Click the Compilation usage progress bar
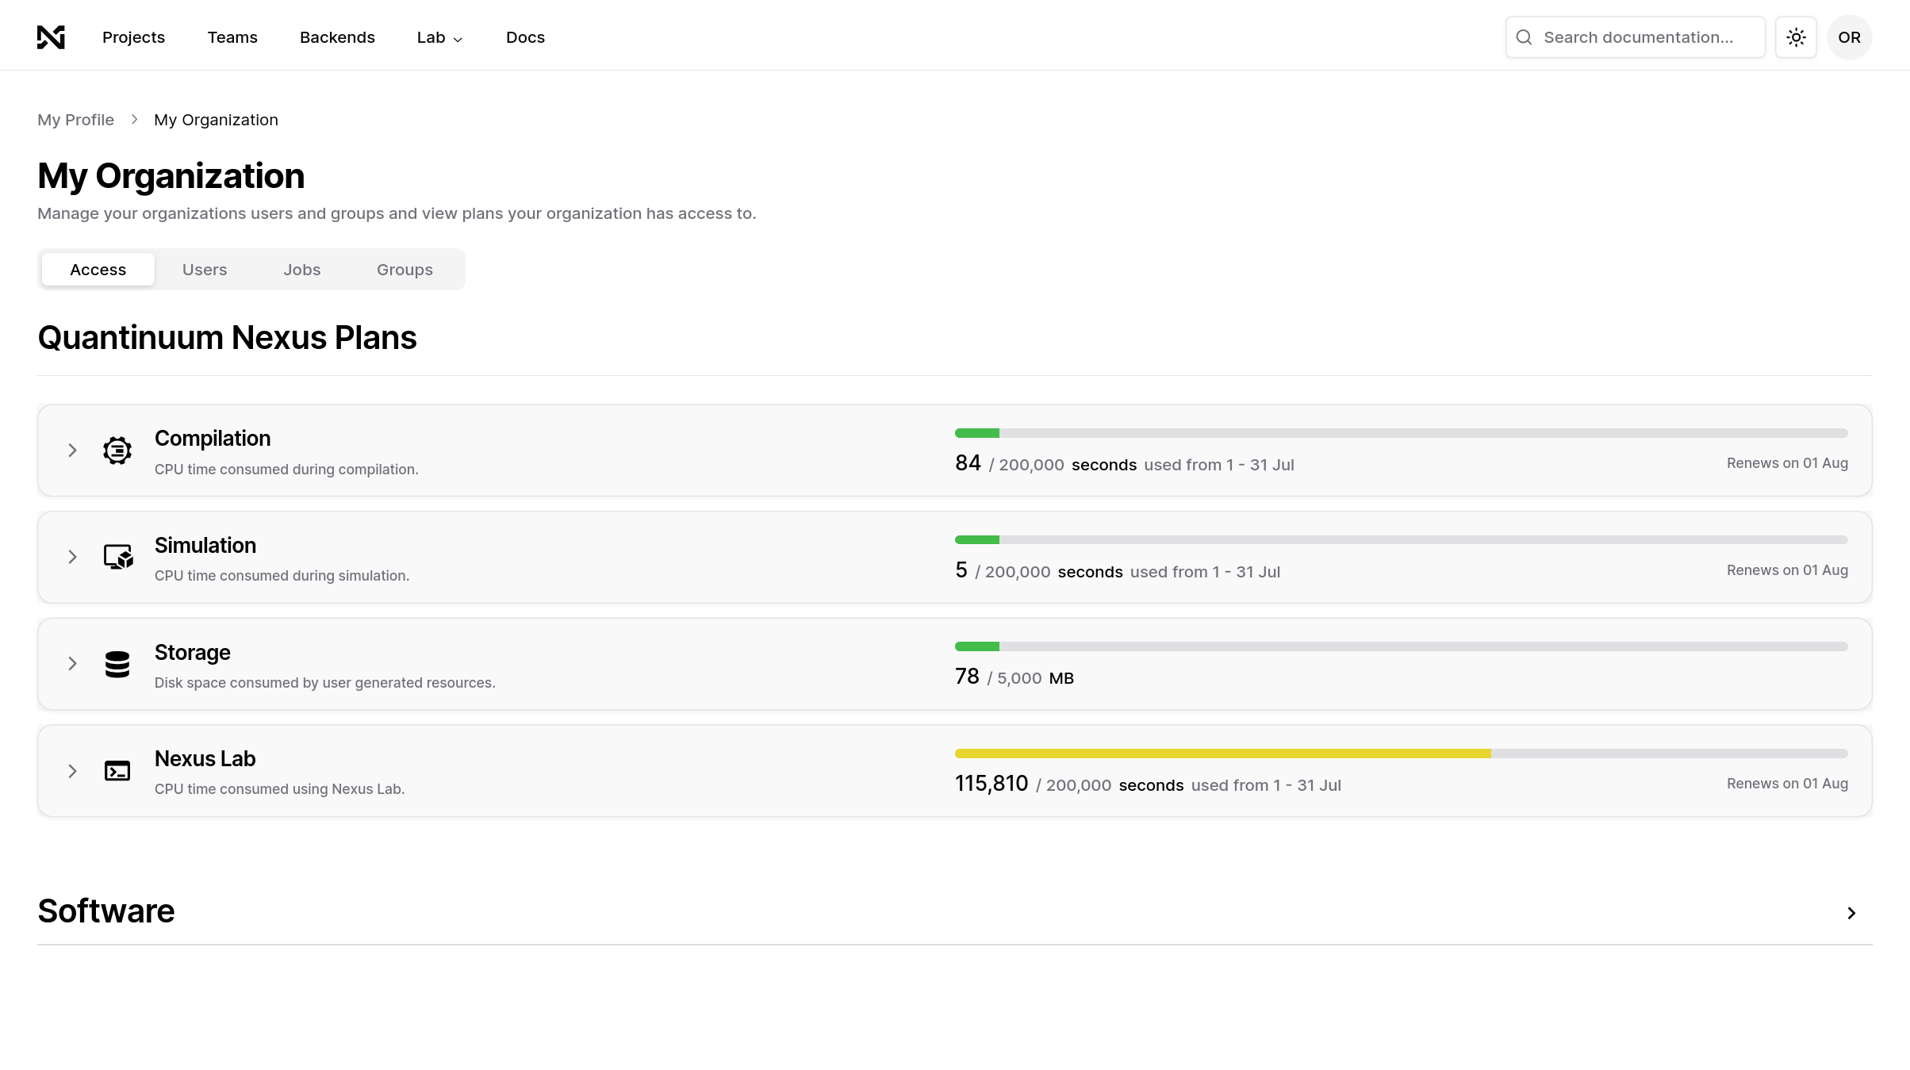The height and width of the screenshot is (1070, 1910). point(1401,433)
